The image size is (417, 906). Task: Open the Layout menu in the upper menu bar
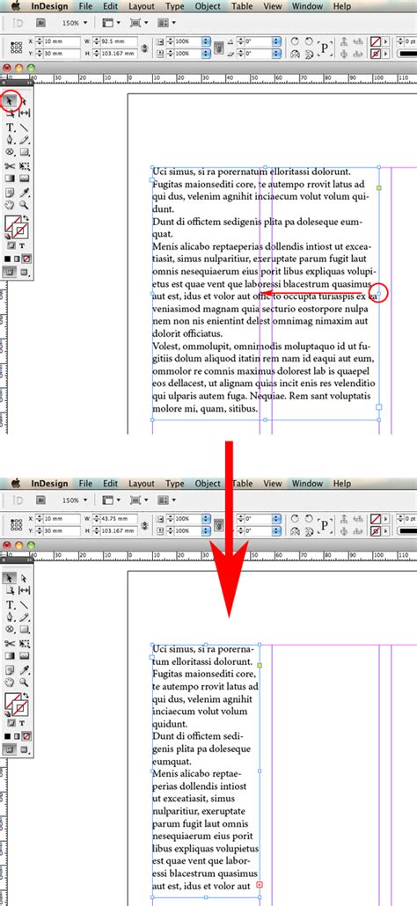142,6
